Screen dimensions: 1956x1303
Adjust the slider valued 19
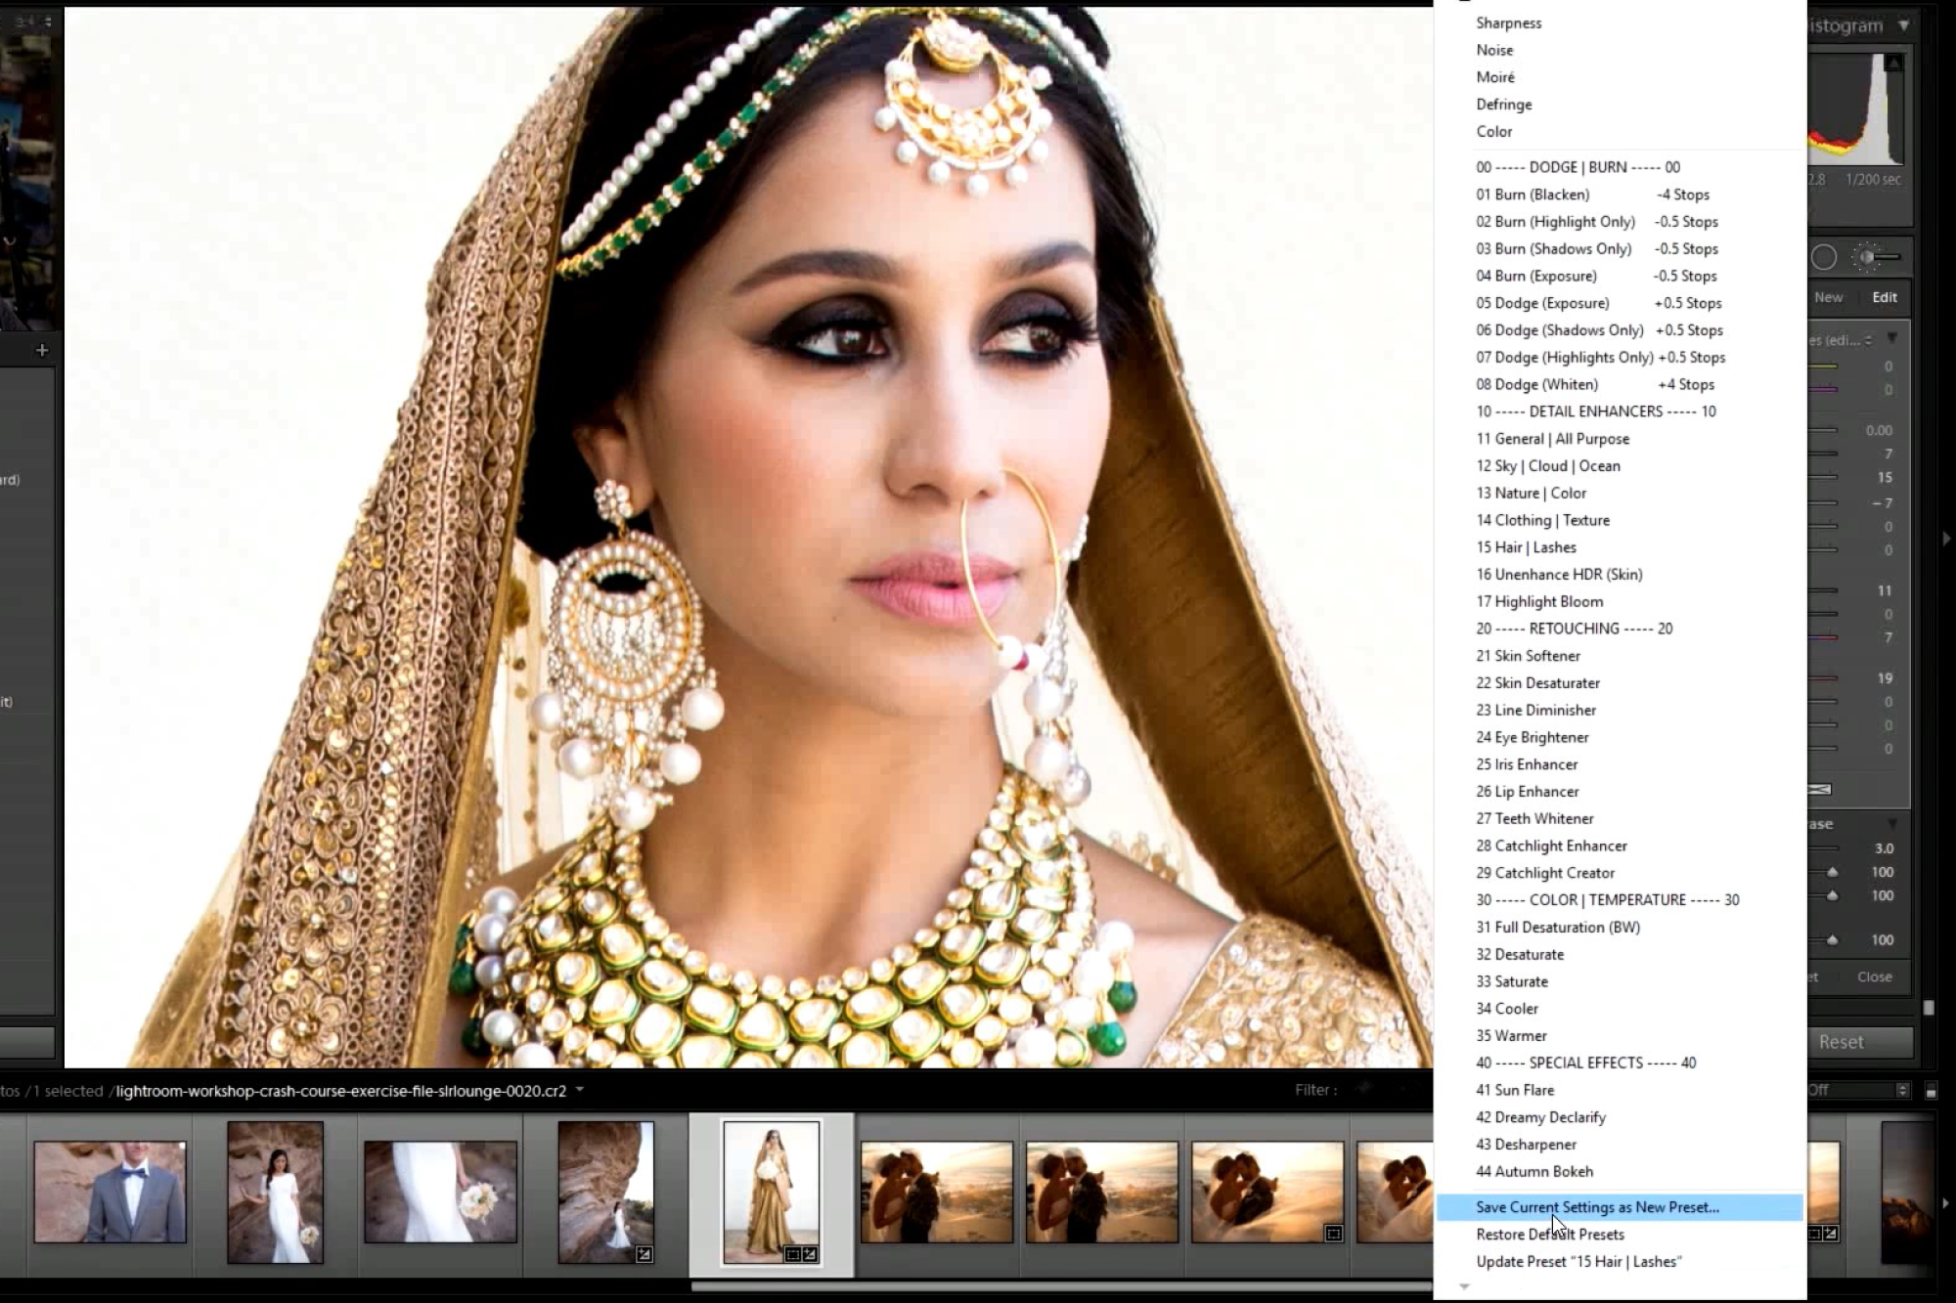1824,678
